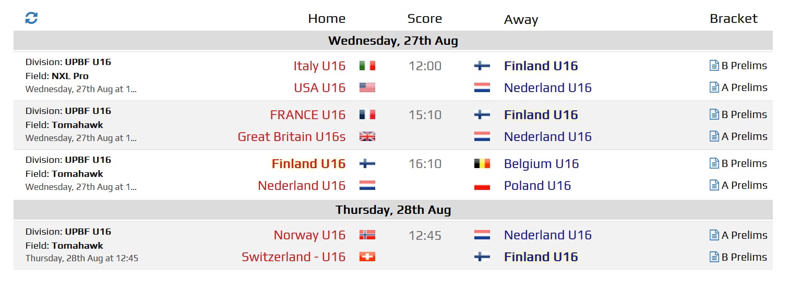The width and height of the screenshot is (789, 294).
Task: Click the 12:45 score time
Action: point(425,235)
